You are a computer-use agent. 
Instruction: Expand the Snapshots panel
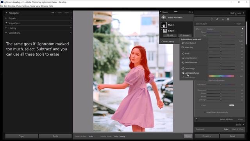click(x=6, y=23)
